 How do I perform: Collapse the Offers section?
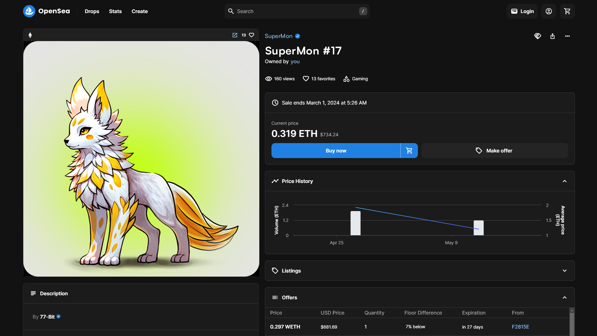pos(564,297)
